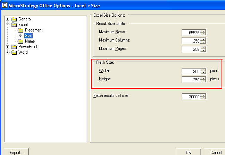Click the Word folder icon
This screenshot has width=225, height=155.
point(14,52)
